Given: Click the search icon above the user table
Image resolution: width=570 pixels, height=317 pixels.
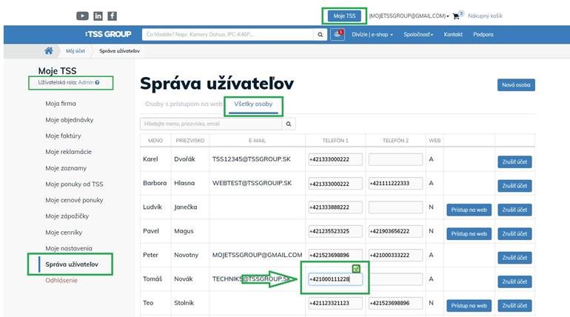Looking at the screenshot, I should coord(289,124).
